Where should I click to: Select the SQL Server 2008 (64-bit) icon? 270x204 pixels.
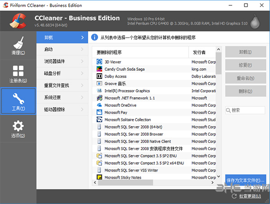[99, 127]
